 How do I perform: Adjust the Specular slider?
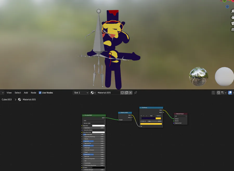point(94,141)
